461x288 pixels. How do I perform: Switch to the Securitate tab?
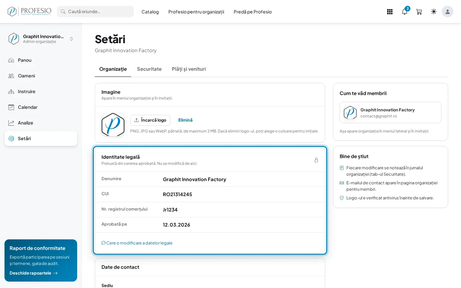coord(149,69)
